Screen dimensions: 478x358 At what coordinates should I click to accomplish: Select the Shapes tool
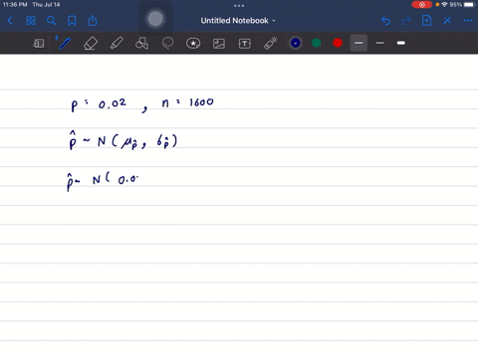click(141, 43)
